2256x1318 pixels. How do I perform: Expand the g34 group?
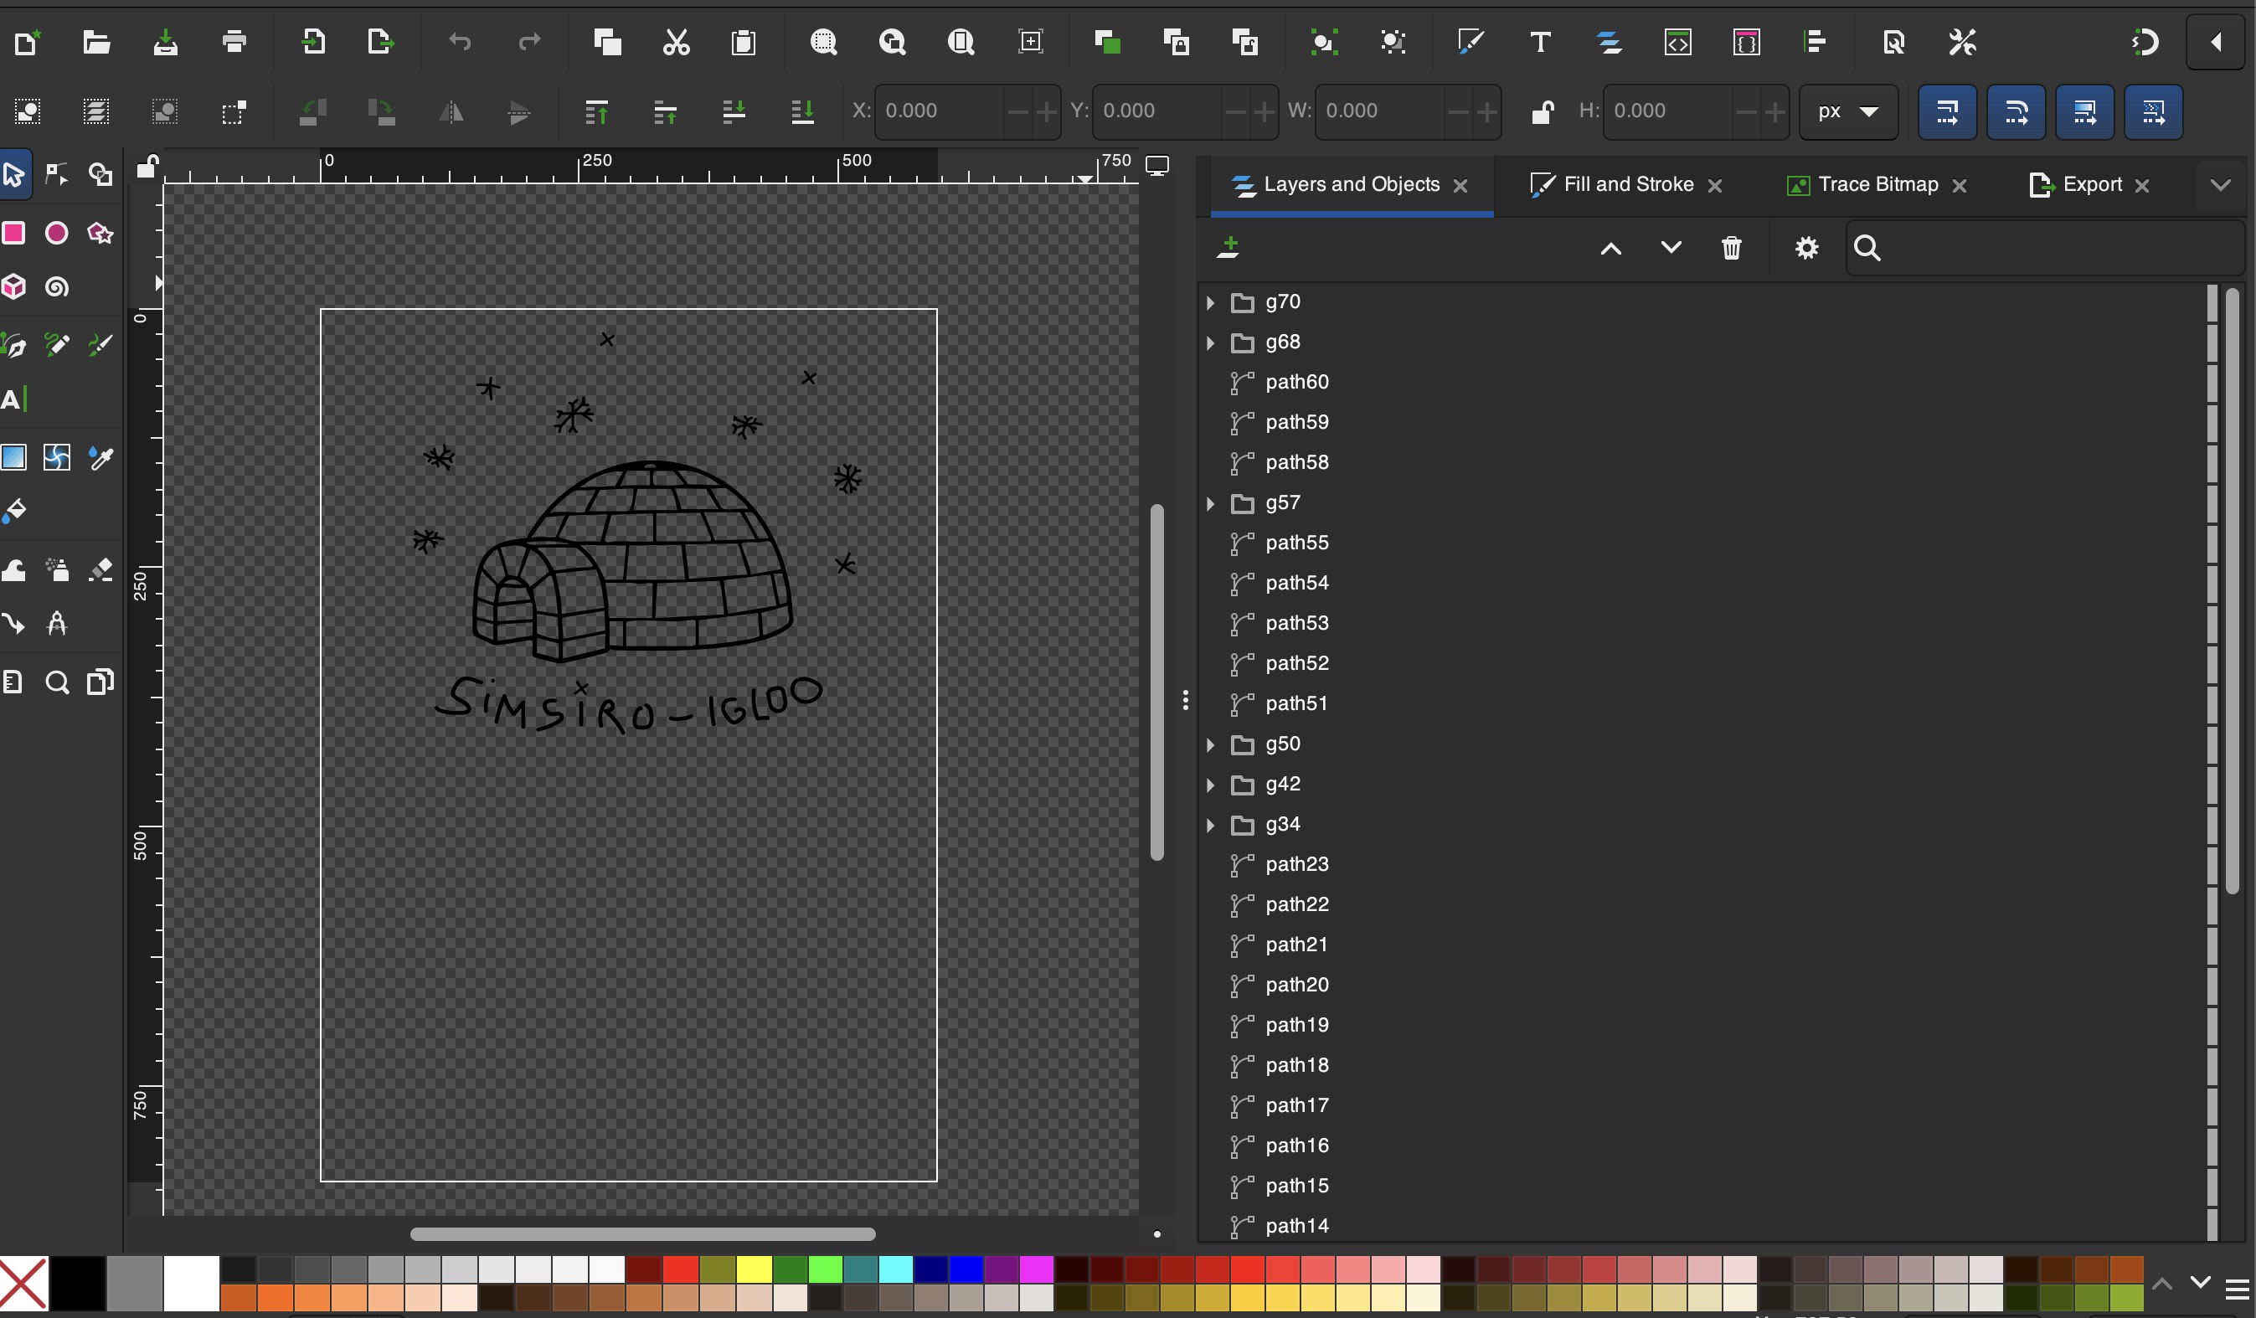click(x=1210, y=825)
